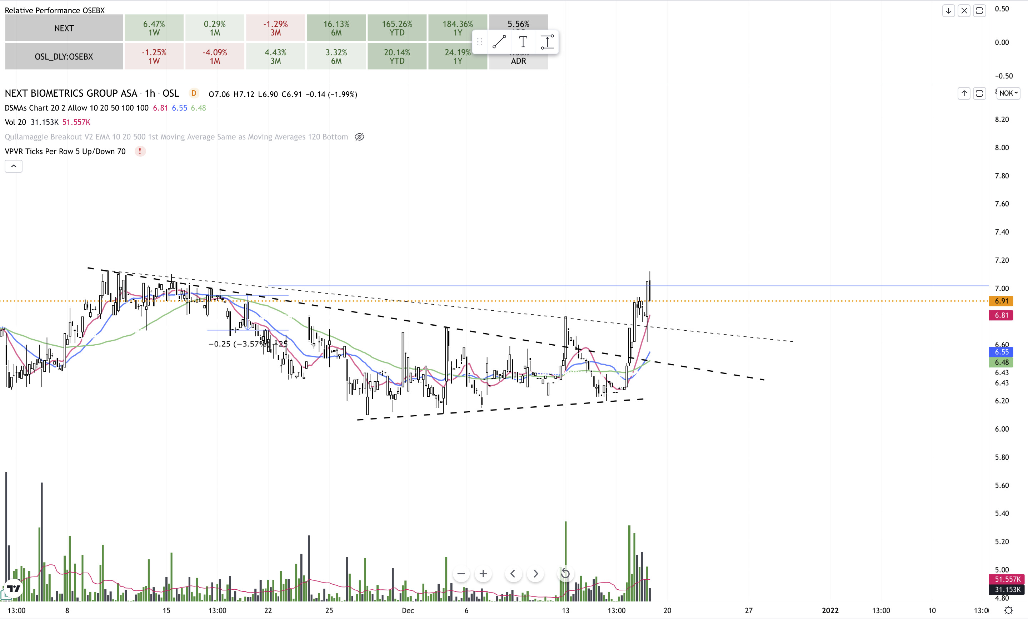The image size is (1028, 620).
Task: Click the 6.81 moving average price label
Action: 1001,315
